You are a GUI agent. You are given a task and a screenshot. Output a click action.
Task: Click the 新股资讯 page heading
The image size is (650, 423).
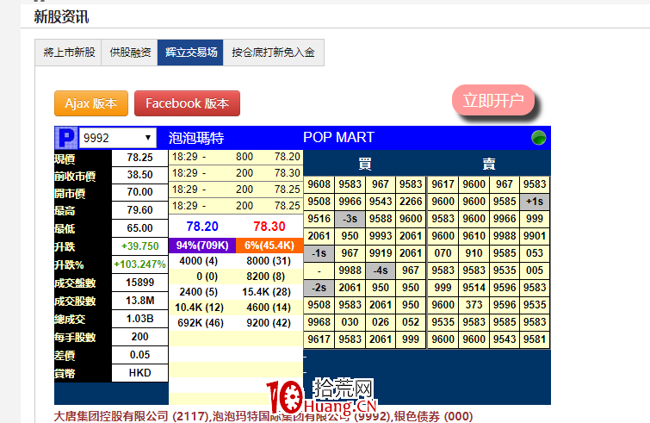click(x=61, y=17)
